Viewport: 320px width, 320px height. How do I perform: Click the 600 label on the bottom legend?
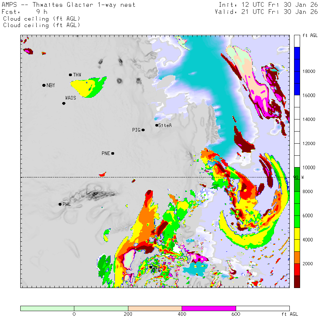(x=236, y=314)
